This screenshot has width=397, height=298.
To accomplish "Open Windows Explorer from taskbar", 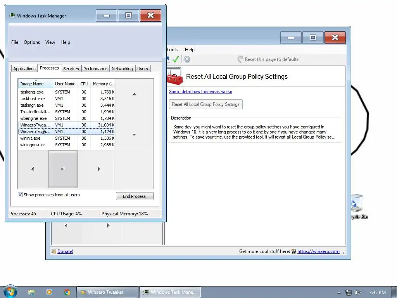I will click(x=31, y=292).
